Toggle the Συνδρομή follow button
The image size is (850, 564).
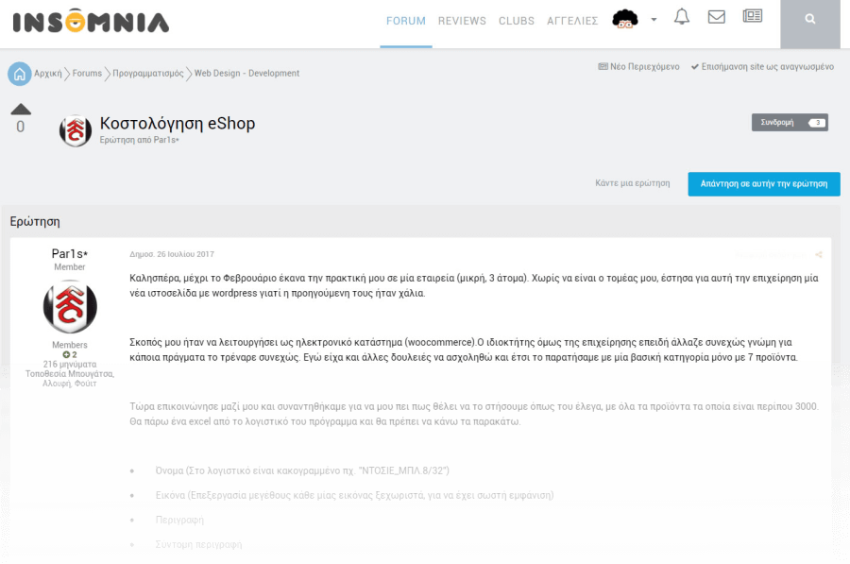point(790,123)
